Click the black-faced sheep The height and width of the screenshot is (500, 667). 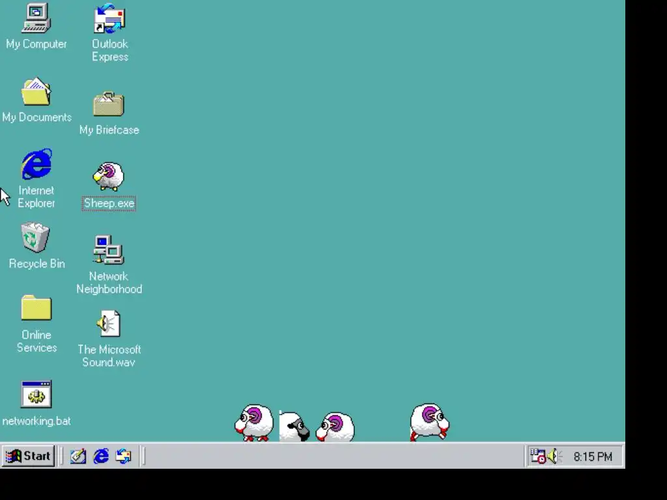coord(294,426)
